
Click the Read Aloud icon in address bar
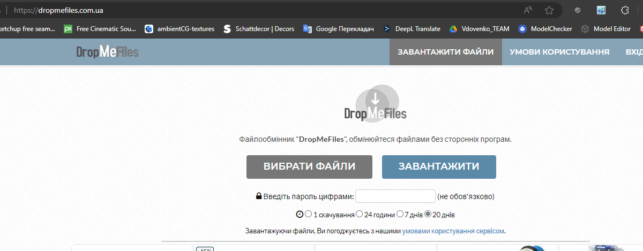tap(528, 10)
